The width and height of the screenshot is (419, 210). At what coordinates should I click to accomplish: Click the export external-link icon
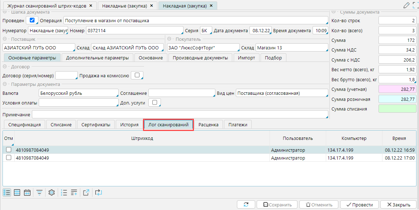tap(86, 192)
